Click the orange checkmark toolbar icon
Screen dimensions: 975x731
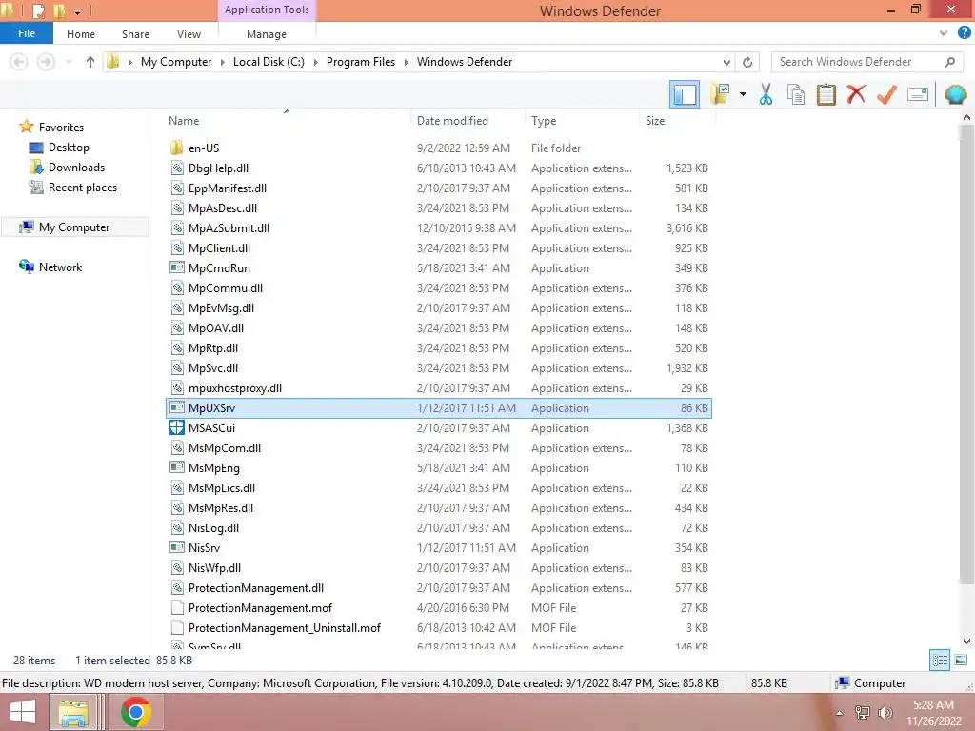pyautogui.click(x=886, y=94)
